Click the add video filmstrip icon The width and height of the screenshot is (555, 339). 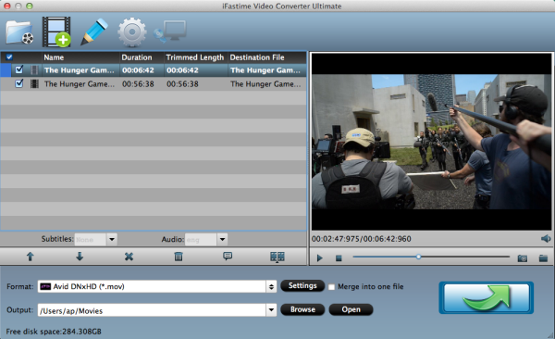tap(56, 31)
